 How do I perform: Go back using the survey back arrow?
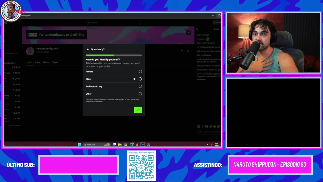[x=88, y=50]
